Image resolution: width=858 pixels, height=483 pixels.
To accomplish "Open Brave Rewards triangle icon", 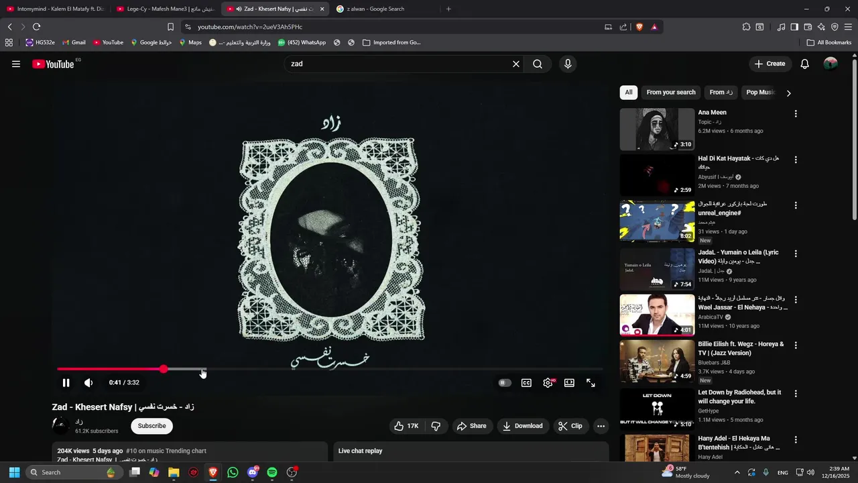I will tap(654, 27).
